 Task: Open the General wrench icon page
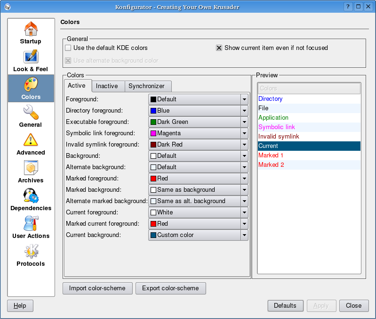pos(31,112)
